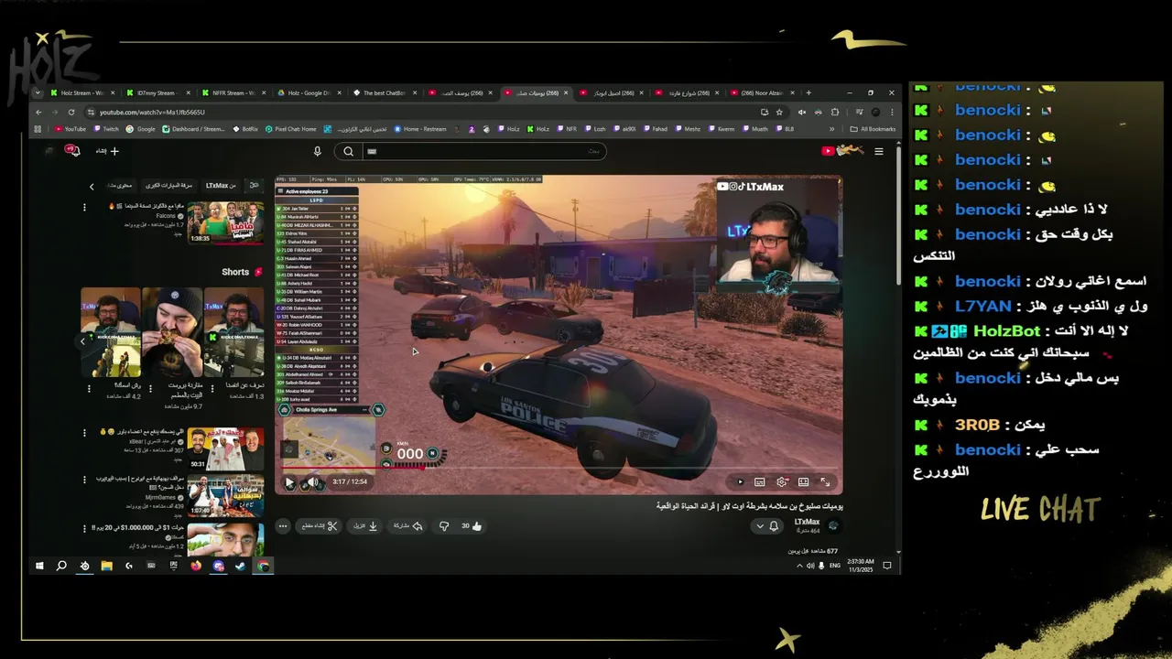This screenshot has height=659, width=1172.
Task: Seek along the red video progress bar
Action: coord(559,469)
